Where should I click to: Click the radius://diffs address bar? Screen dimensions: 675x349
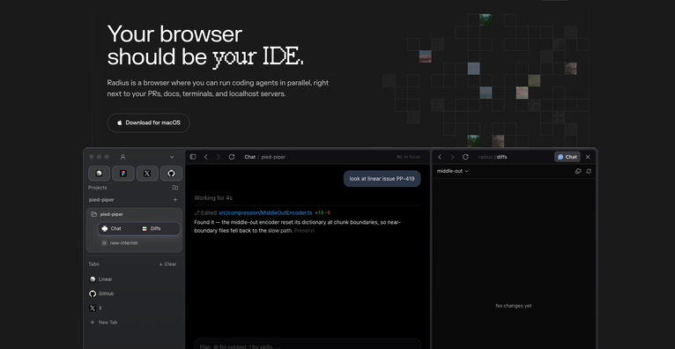tap(493, 157)
